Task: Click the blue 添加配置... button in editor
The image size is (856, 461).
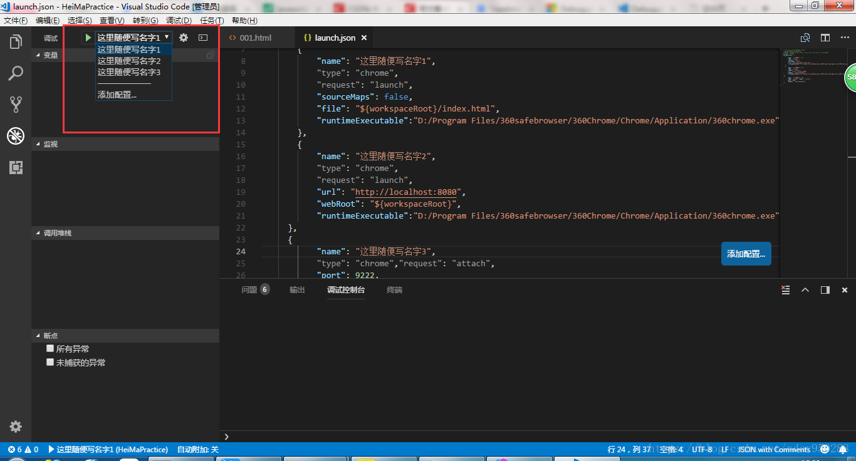Action: point(746,254)
